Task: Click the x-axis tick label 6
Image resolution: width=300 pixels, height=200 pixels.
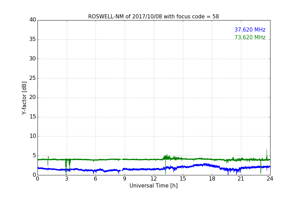Action: pos(95,179)
